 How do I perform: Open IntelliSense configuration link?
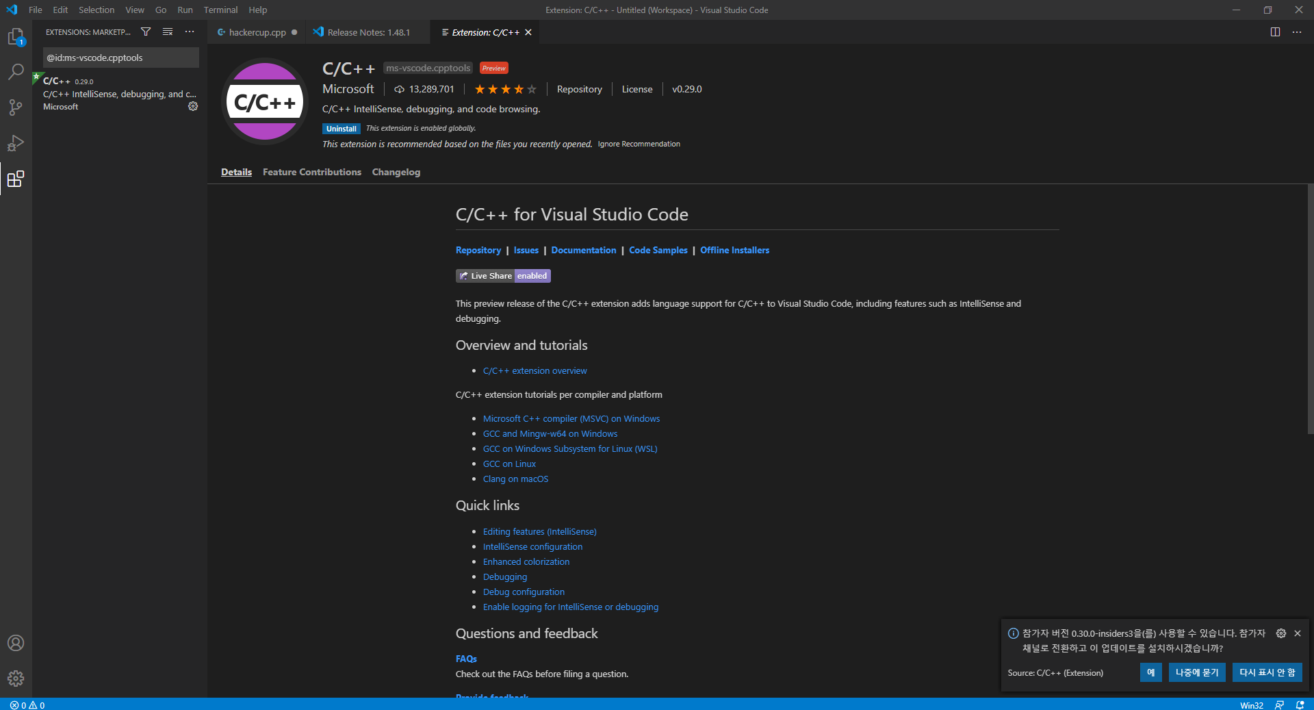click(x=532, y=546)
